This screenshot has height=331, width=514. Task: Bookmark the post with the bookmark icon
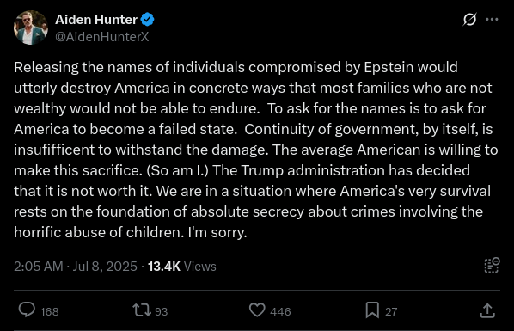coord(372,310)
